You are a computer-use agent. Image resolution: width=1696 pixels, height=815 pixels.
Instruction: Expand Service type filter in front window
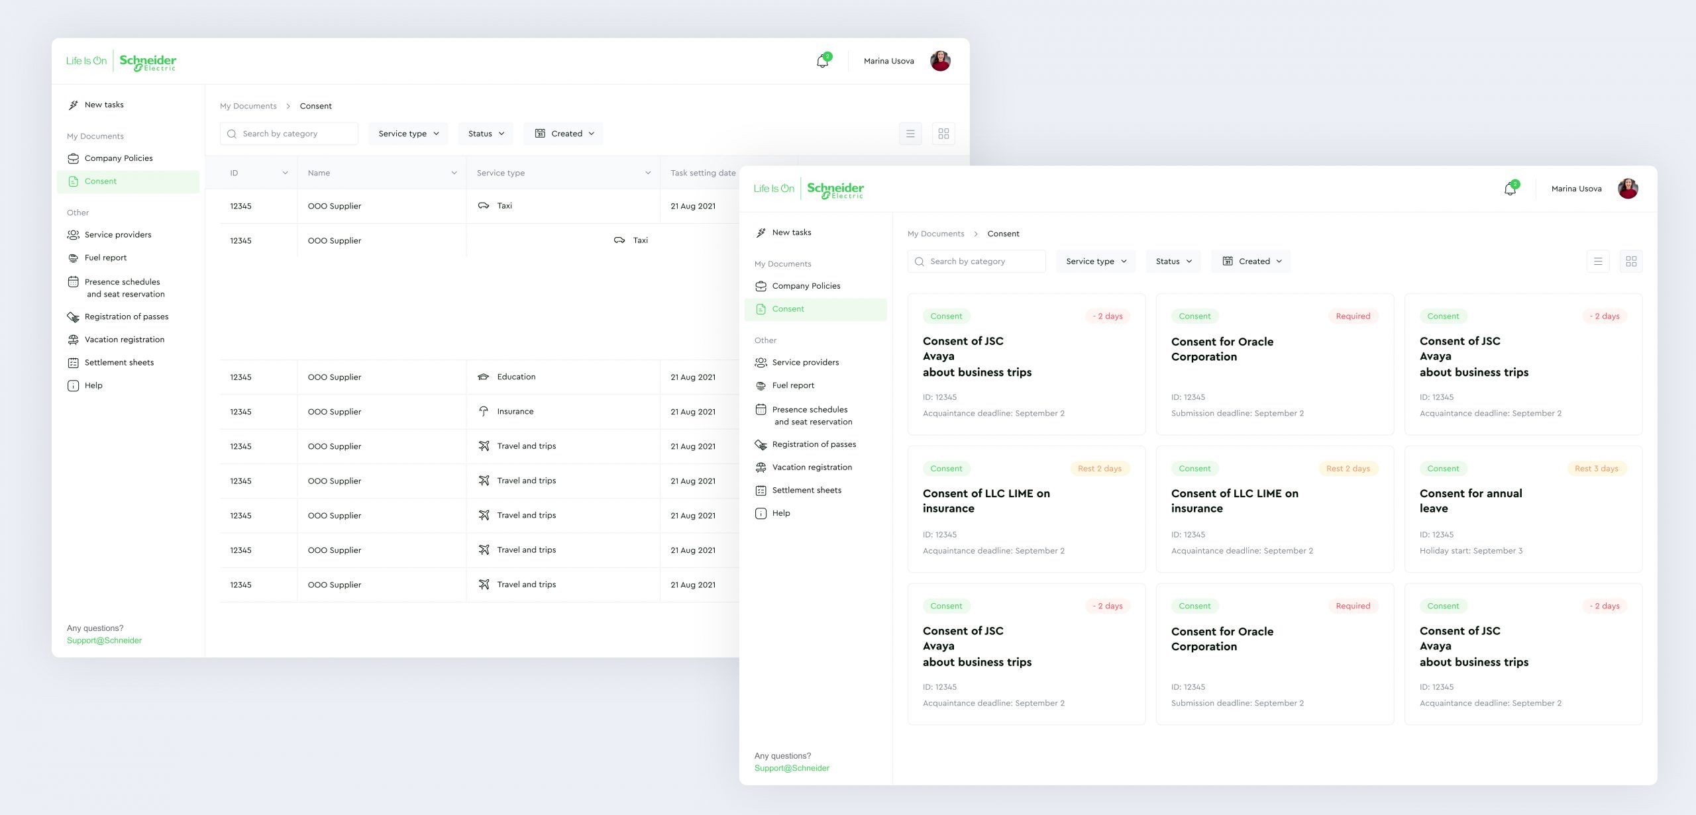click(1095, 262)
